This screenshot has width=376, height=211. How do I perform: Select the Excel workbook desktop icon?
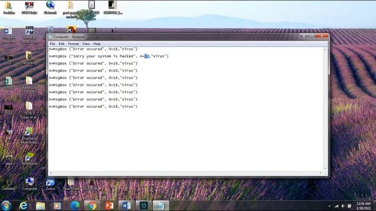tap(8, 83)
